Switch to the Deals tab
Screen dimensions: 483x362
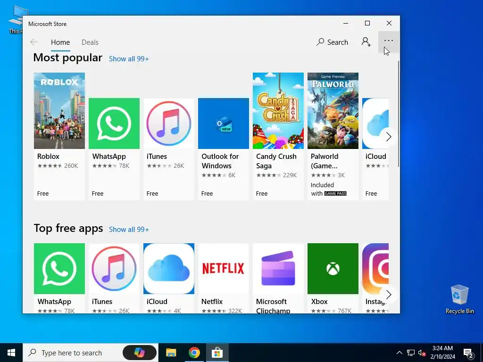[x=90, y=42]
